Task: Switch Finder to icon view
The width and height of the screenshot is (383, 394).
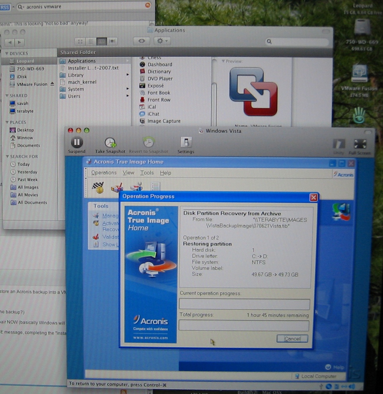Action: click(x=80, y=41)
